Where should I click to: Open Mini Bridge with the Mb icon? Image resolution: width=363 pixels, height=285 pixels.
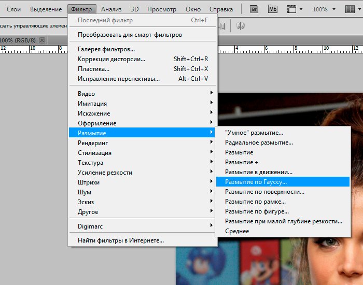[273, 9]
